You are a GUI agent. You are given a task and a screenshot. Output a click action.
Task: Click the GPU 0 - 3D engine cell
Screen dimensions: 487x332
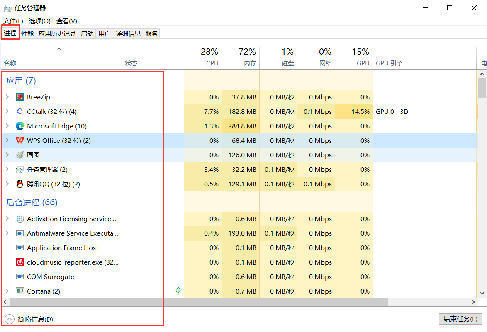392,112
